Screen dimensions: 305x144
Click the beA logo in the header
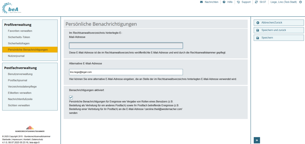coord(12,8)
